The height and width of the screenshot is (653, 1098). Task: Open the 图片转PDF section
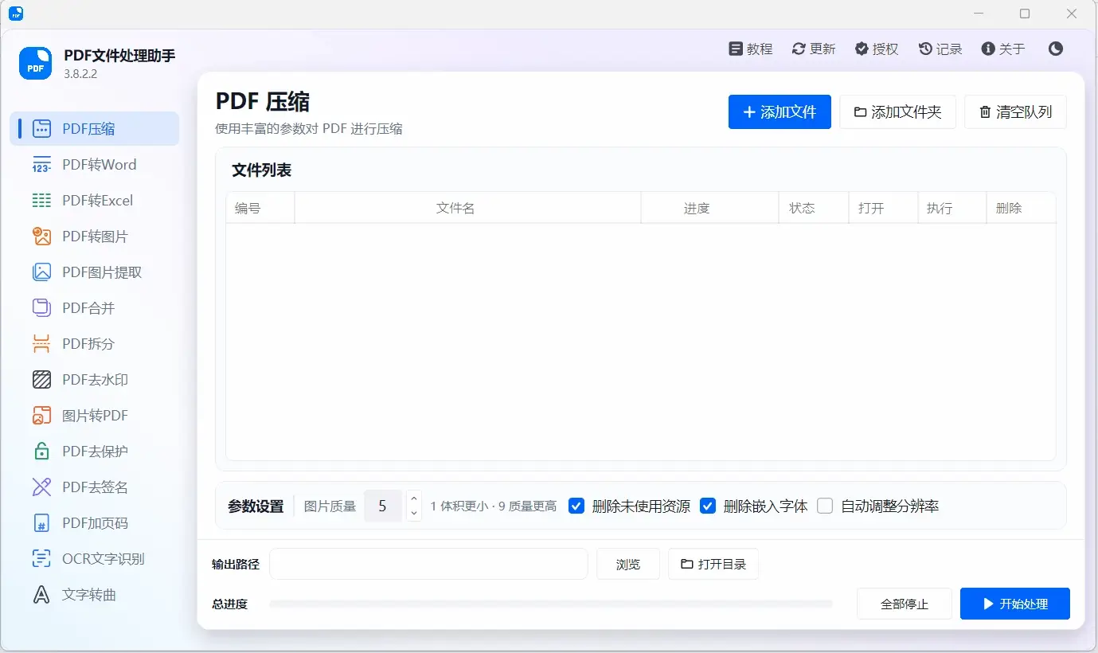95,416
